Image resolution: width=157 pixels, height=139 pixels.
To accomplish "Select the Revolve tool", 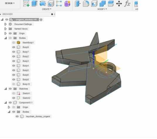I will [x=43, y=3].
